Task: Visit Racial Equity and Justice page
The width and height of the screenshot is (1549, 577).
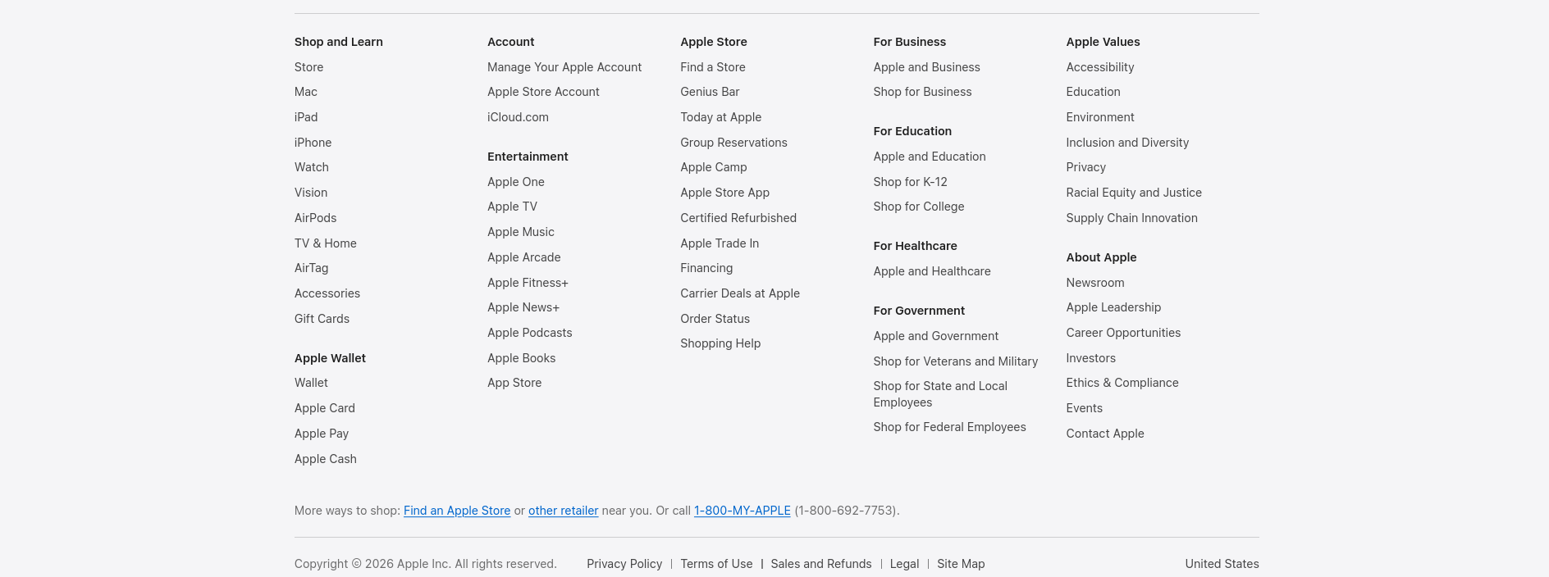Action: pos(1133,193)
